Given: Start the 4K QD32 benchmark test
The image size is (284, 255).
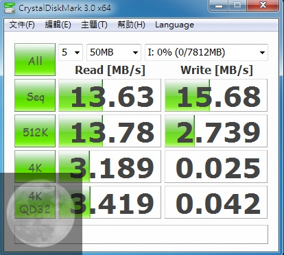Looking at the screenshot, I should pyautogui.click(x=35, y=202).
